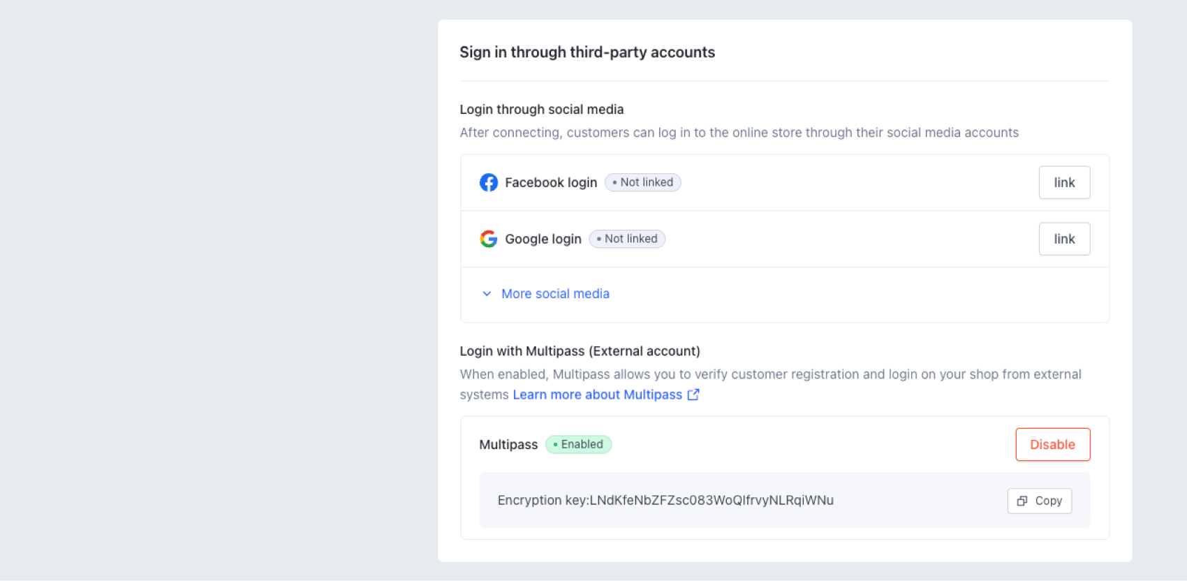Click the Google logo icon
This screenshot has height=581, width=1187.
tap(489, 239)
